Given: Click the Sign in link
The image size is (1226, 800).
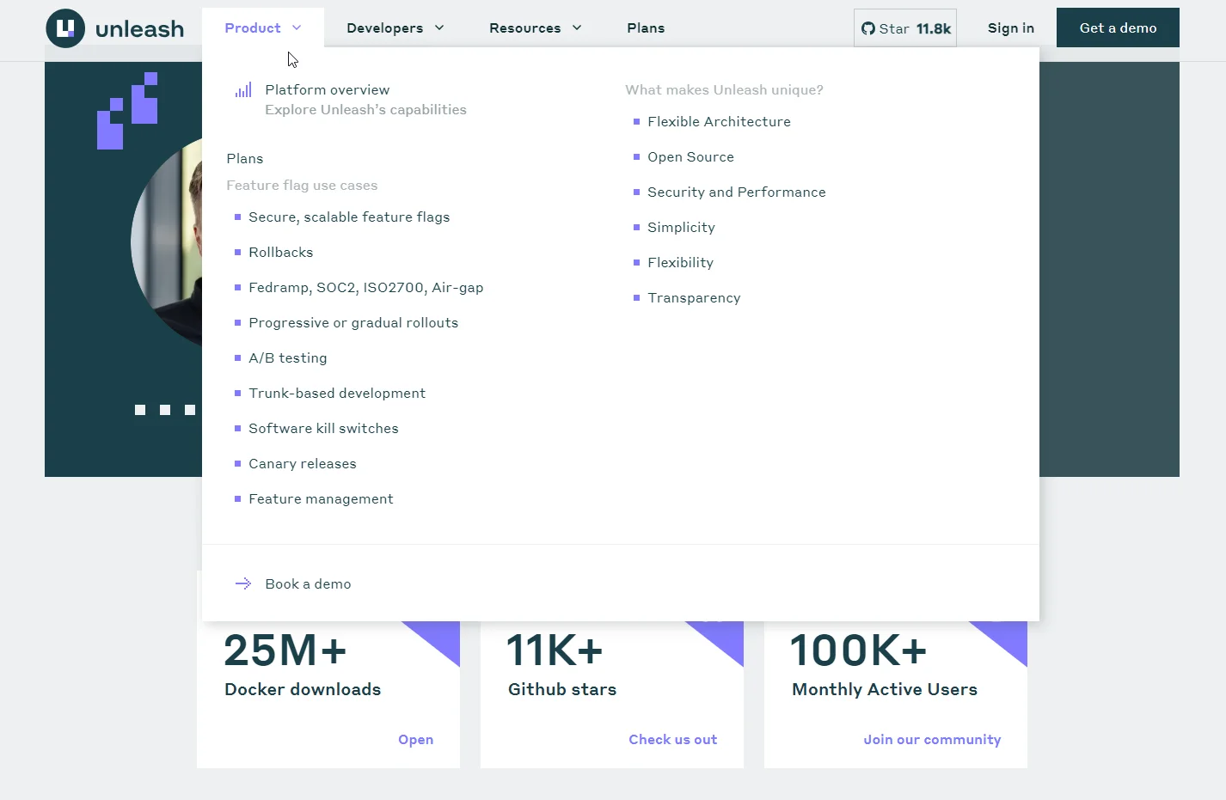Looking at the screenshot, I should click(1011, 27).
